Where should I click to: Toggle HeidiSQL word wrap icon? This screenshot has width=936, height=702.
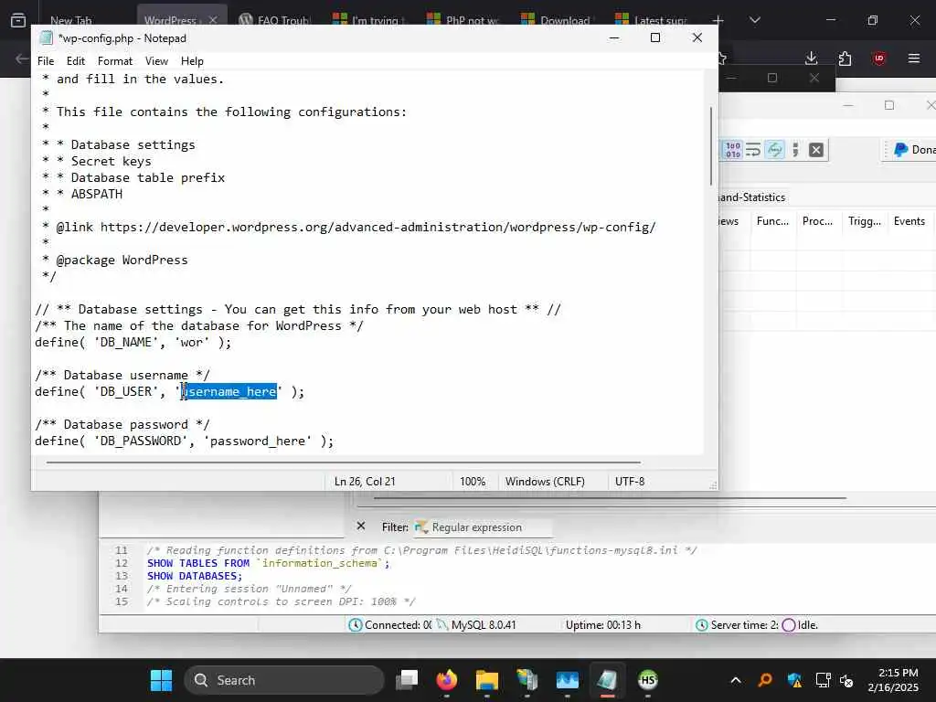[x=753, y=150]
